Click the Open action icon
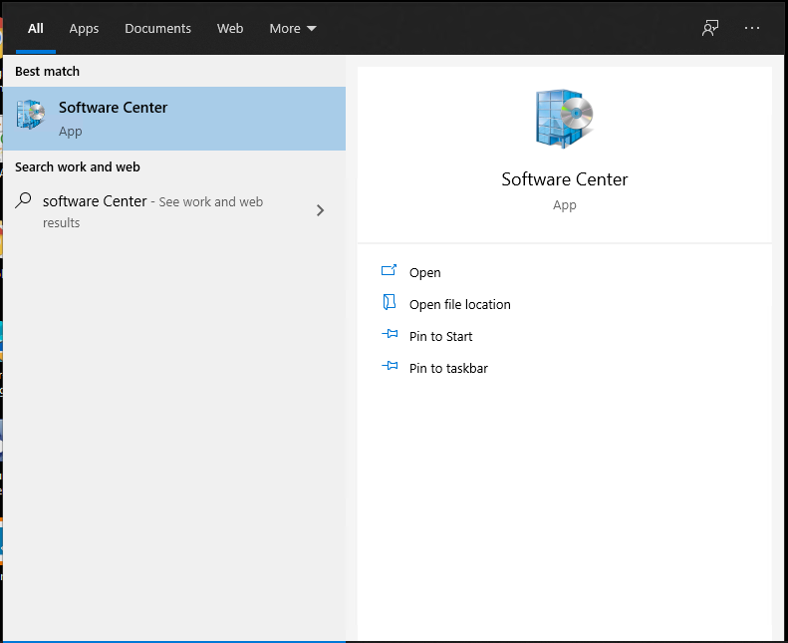Screen dimensions: 788x643 [x=389, y=270]
